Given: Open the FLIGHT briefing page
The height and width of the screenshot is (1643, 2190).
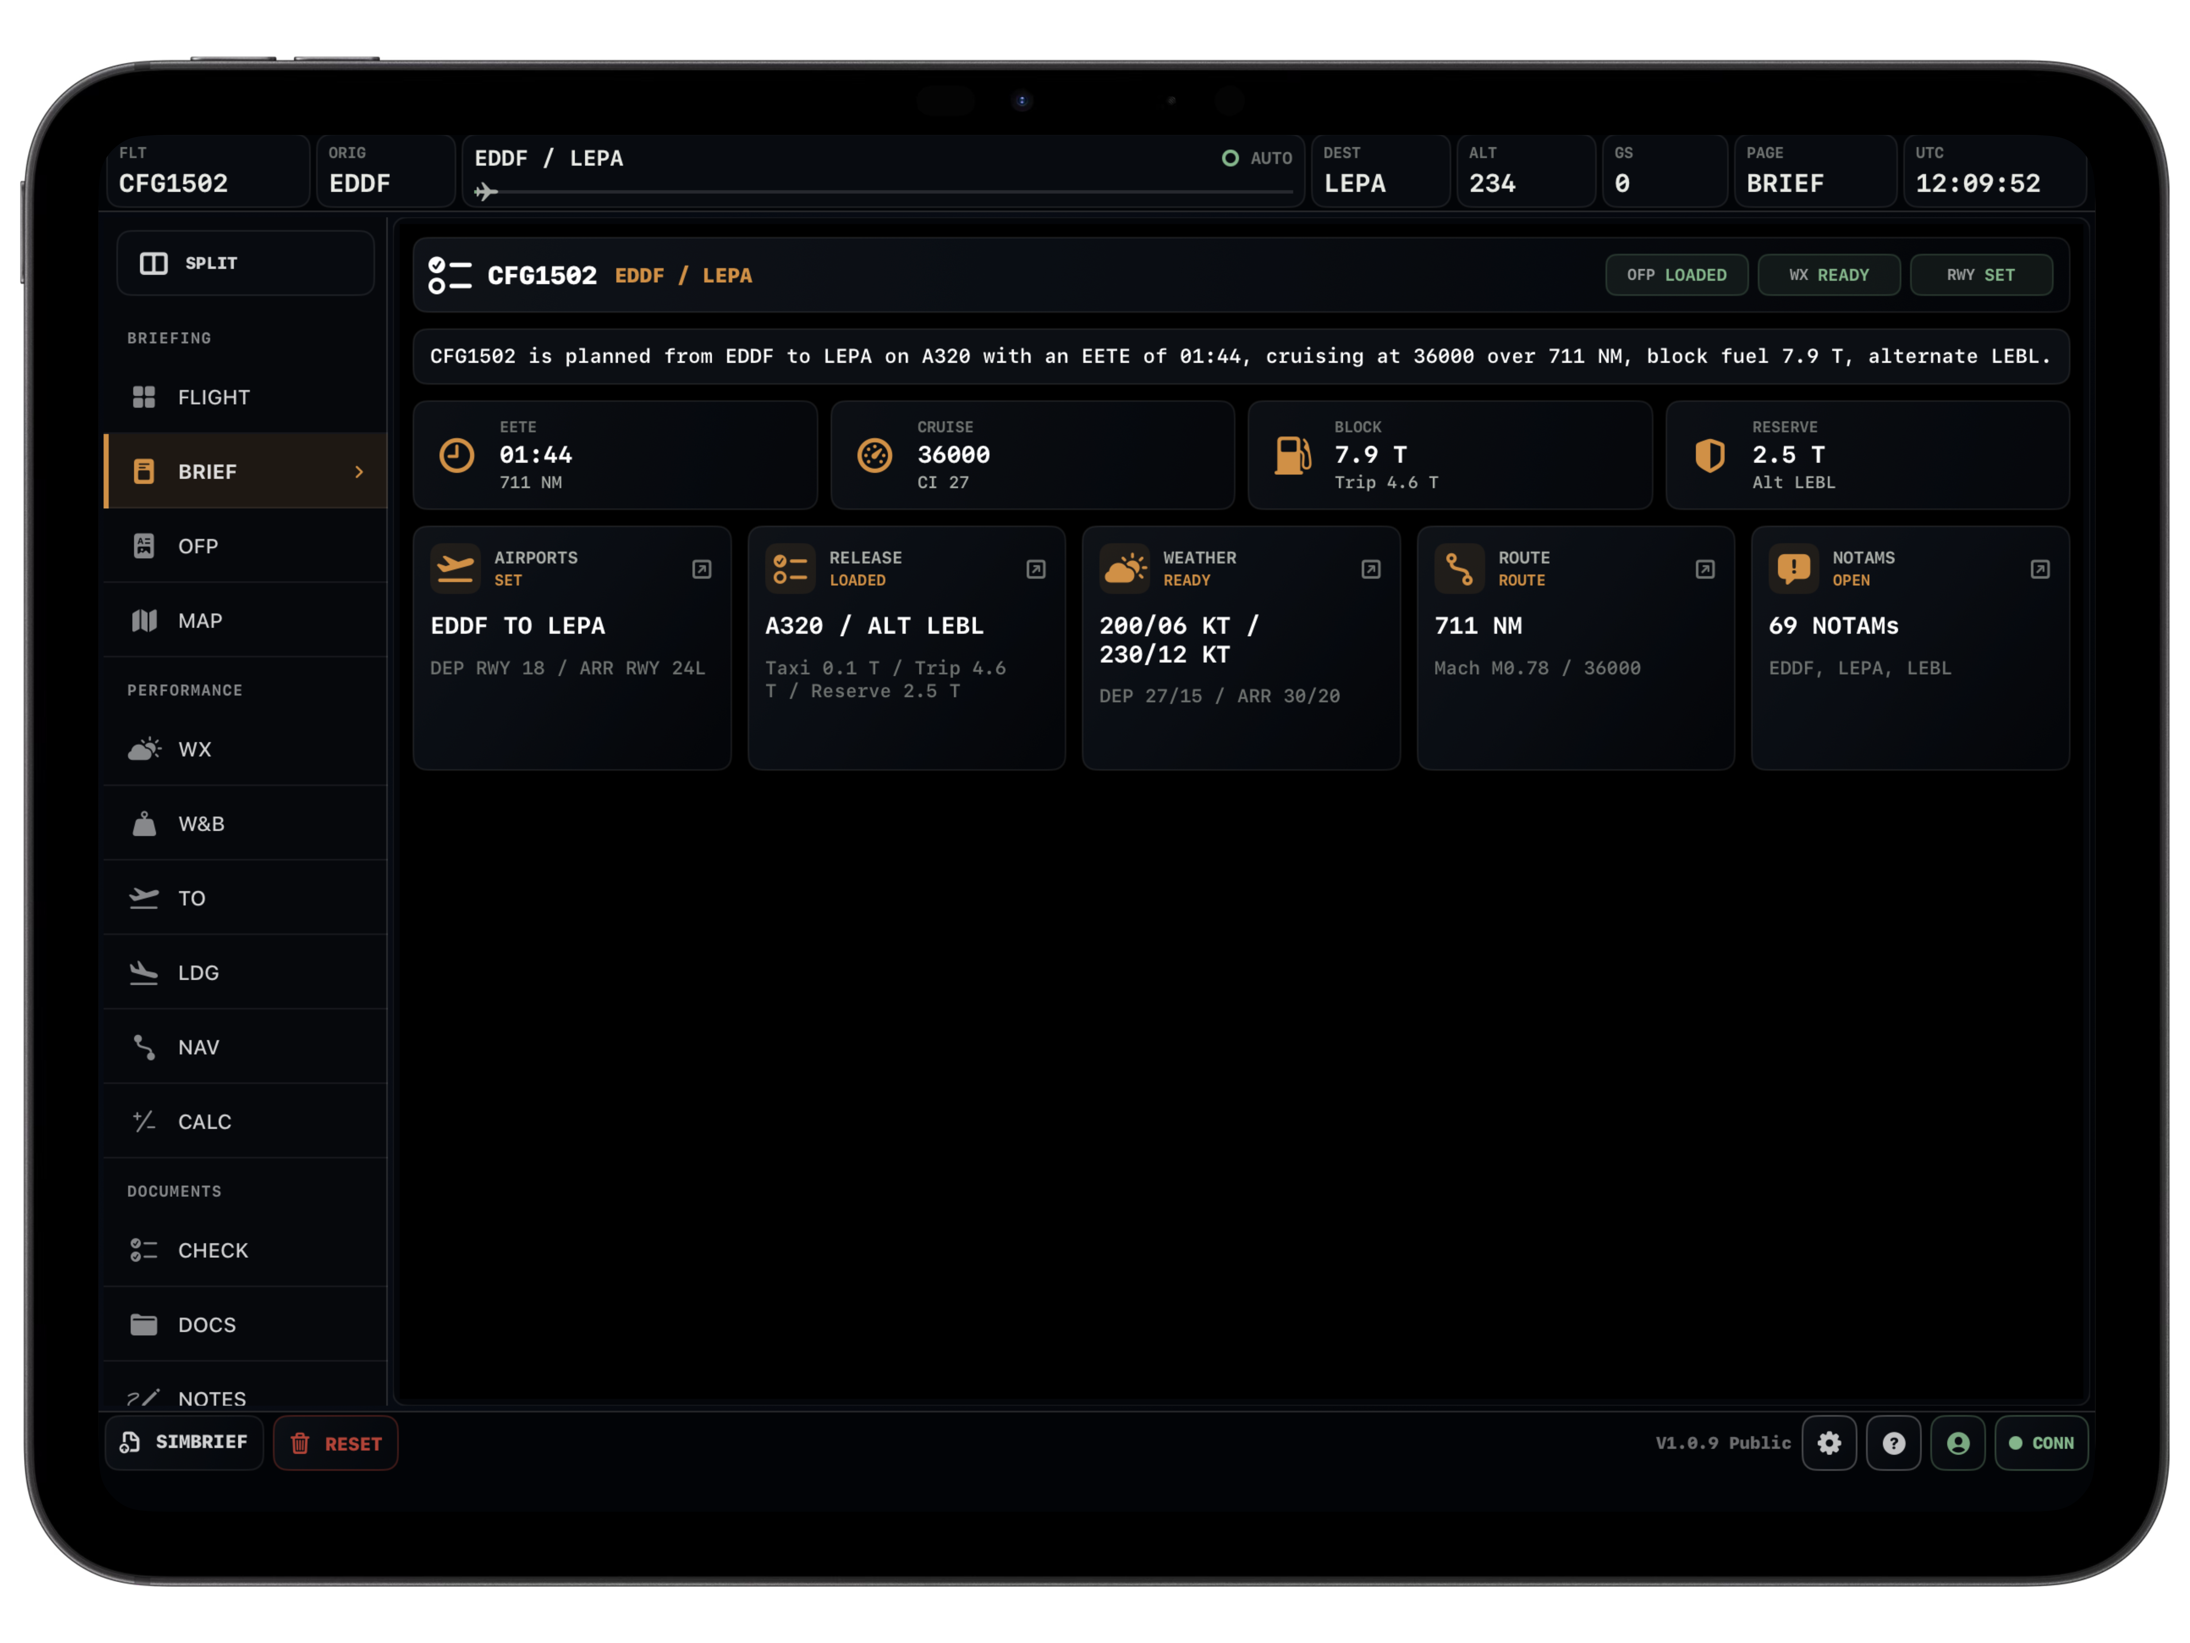Looking at the screenshot, I should click(246, 397).
